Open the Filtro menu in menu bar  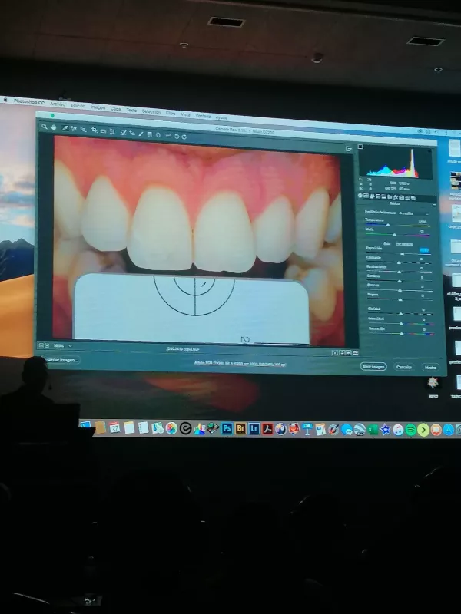click(x=171, y=114)
